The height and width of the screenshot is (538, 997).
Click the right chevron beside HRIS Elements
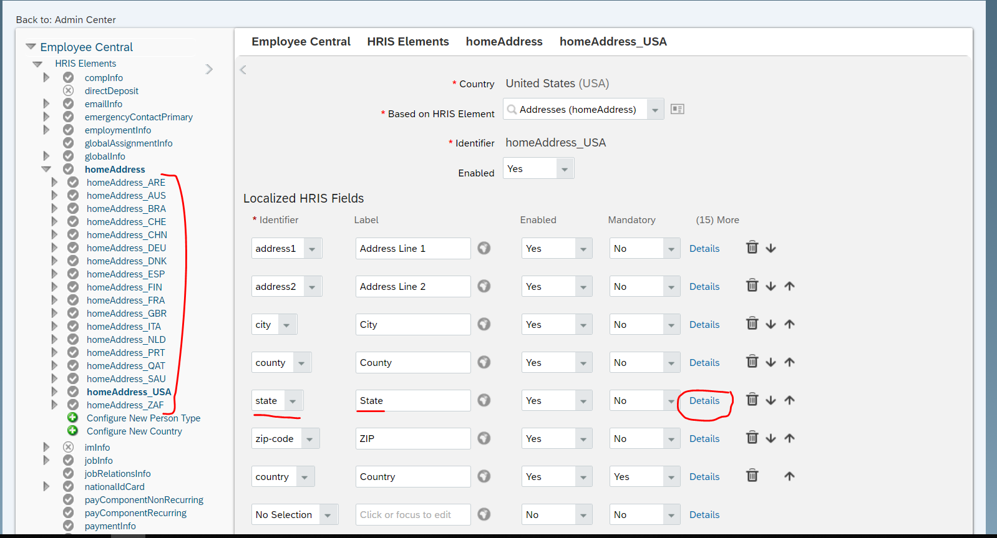(x=209, y=69)
